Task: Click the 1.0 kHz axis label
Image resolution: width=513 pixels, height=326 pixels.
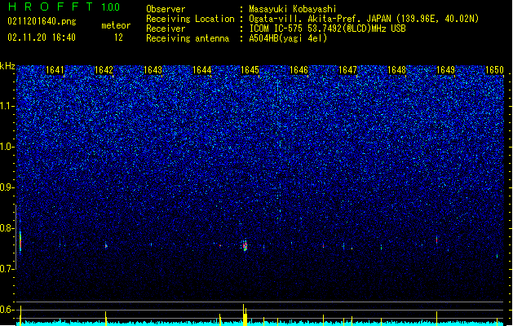Action: pos(7,147)
